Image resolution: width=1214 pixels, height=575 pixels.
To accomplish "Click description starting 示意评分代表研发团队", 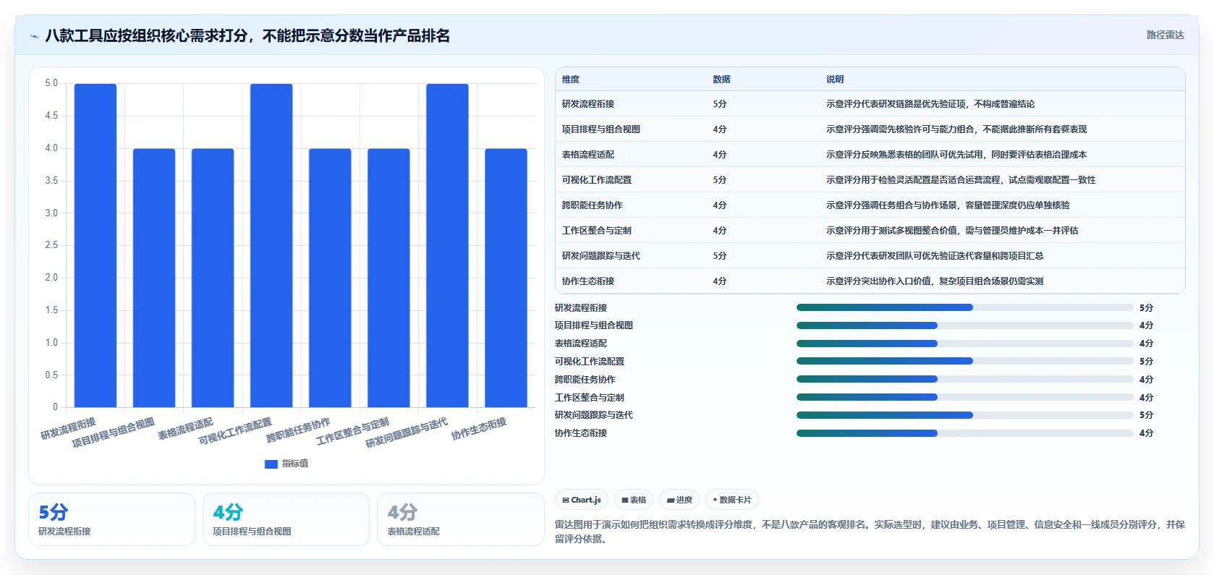I will point(935,256).
